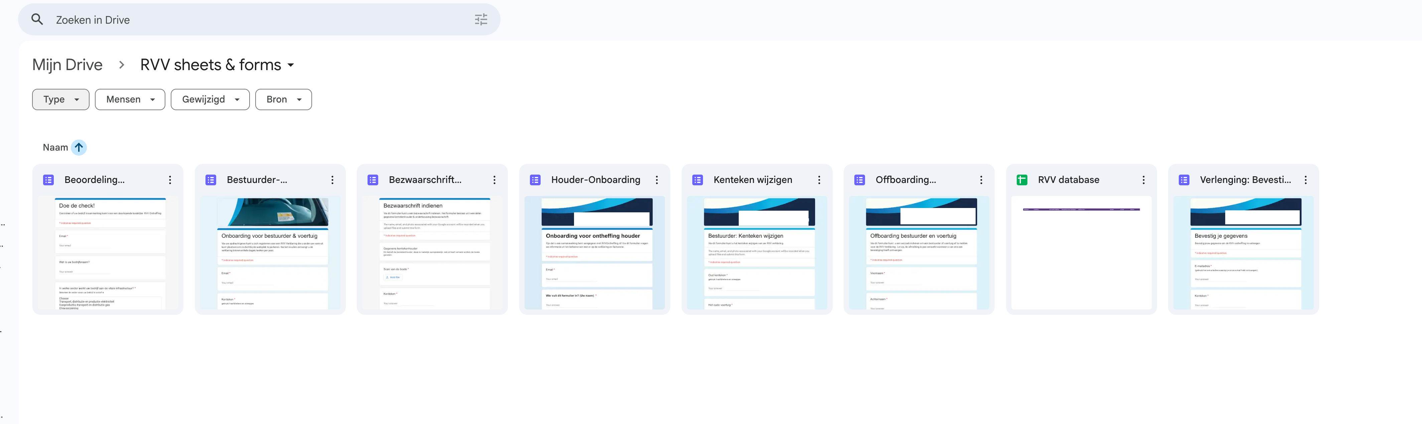This screenshot has height=424, width=1422.
Task: Focus the Zoeken in Drive search field
Action: pyautogui.click(x=260, y=20)
